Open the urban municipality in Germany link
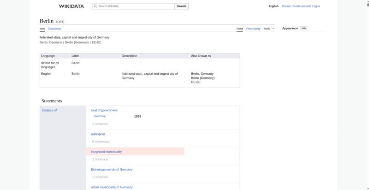 [112, 187]
